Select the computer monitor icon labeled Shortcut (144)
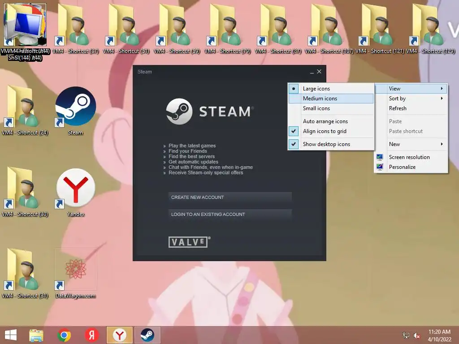 click(25, 25)
